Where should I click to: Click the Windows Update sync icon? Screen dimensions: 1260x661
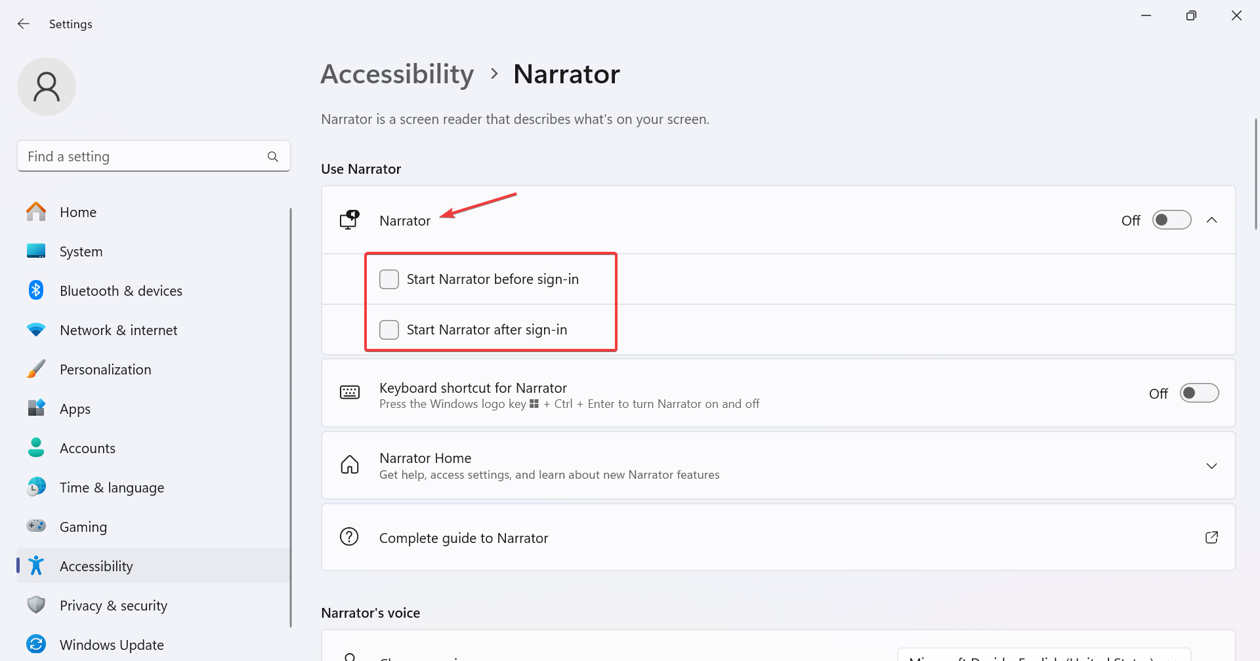(x=36, y=644)
